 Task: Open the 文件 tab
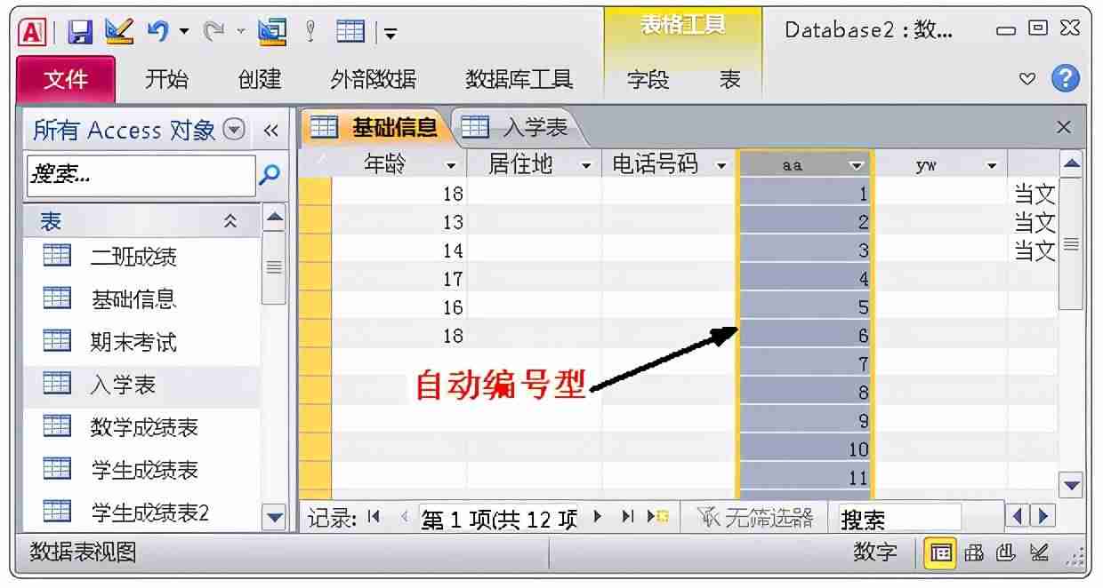(66, 79)
